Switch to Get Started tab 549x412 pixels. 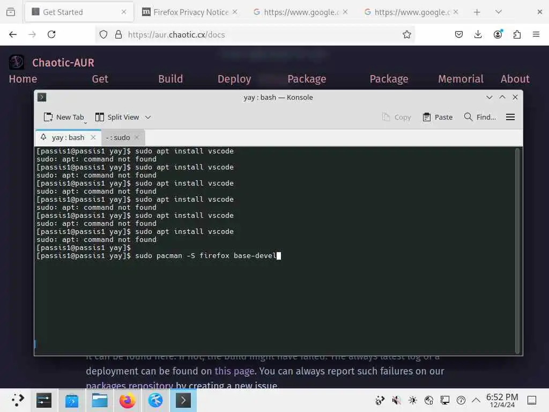tap(79, 12)
